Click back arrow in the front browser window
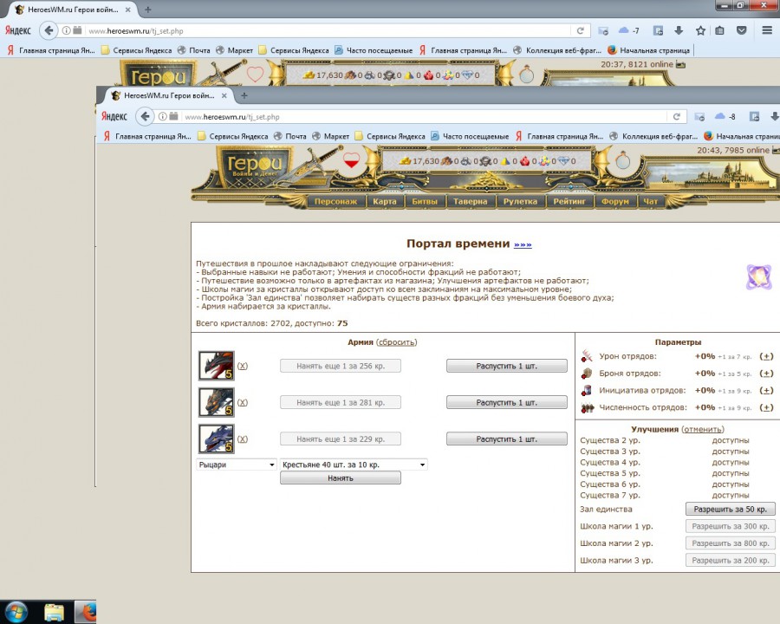Viewport: 780px width, 624px height. click(146, 116)
